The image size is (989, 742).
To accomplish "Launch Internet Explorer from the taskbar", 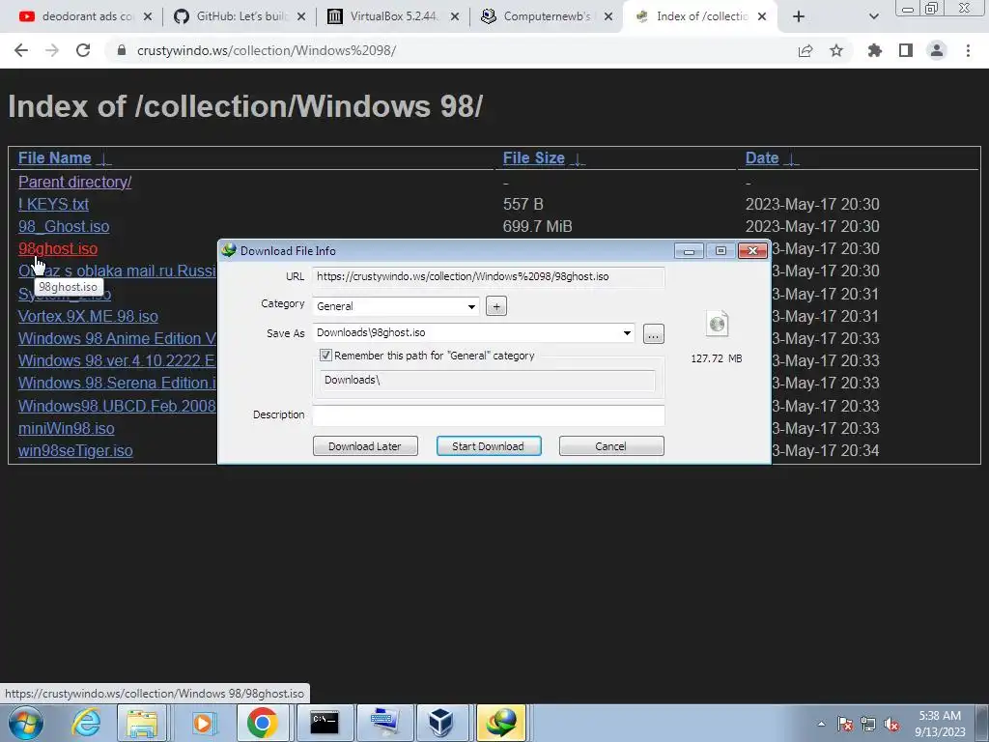I will pos(86,723).
